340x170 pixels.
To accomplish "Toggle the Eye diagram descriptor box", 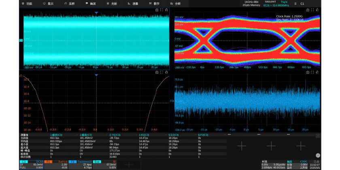I will point(104,164).
